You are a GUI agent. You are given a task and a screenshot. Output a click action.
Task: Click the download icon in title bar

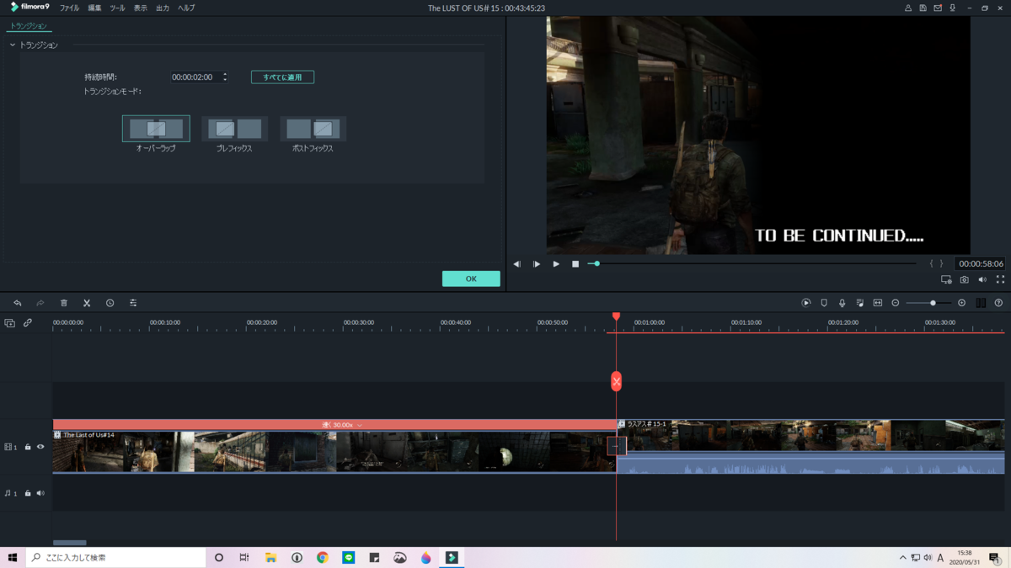953,8
